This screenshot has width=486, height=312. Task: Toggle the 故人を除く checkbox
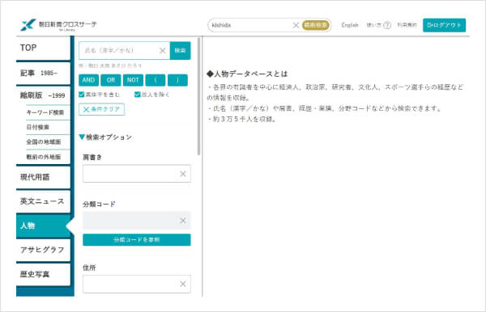(138, 95)
